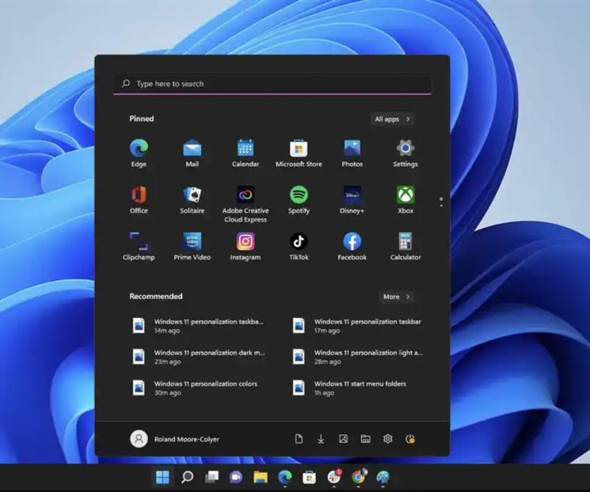
Task: Open the pinned Settings app
Action: click(405, 153)
